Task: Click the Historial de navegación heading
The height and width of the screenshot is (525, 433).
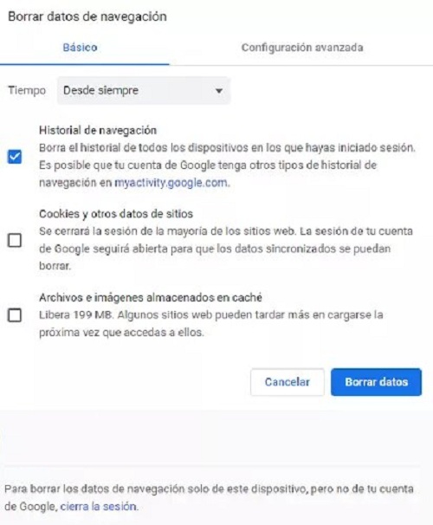Action: pyautogui.click(x=98, y=130)
